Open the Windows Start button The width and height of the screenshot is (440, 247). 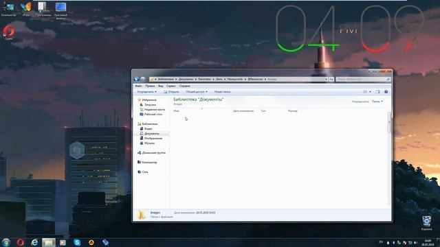pos(6,242)
